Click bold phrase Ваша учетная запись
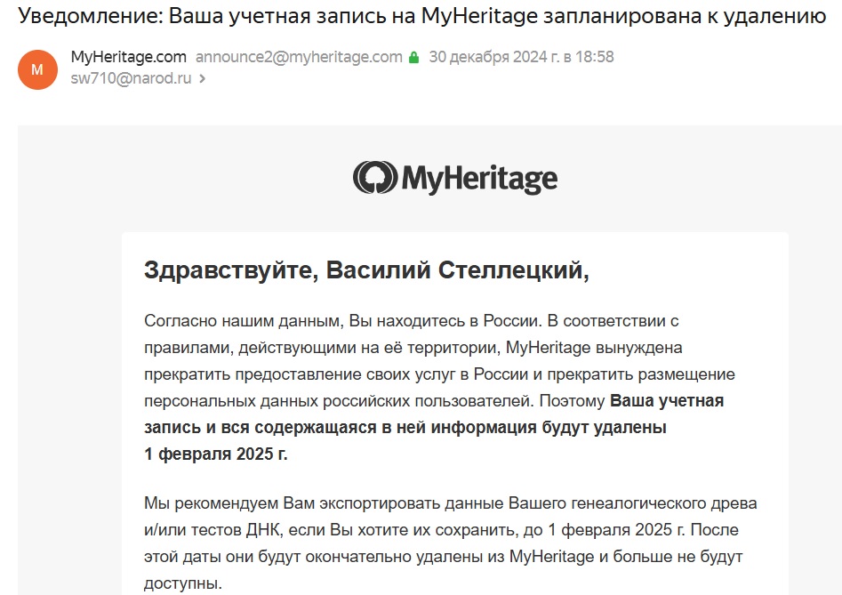The width and height of the screenshot is (842, 595). 434,414
